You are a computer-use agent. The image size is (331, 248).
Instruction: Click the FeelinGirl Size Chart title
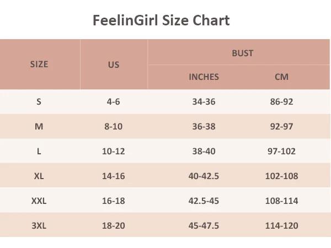click(161, 20)
